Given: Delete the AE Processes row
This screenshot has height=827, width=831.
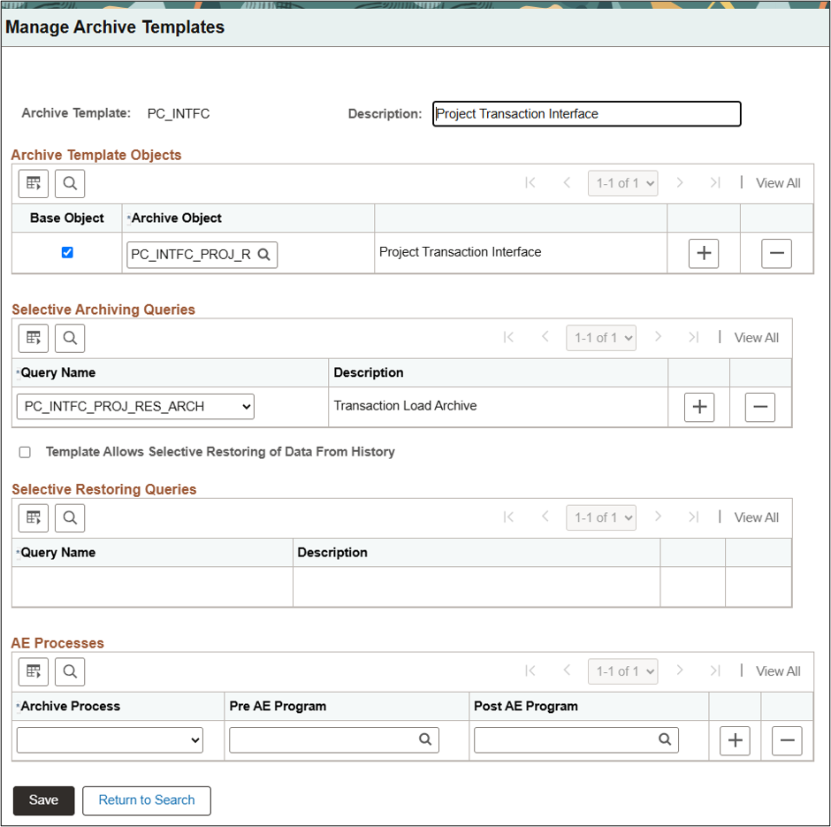Looking at the screenshot, I should [x=787, y=740].
